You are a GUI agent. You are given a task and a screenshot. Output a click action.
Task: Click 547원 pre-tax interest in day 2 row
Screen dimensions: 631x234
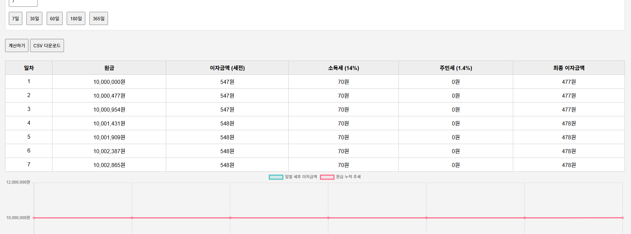coord(227,96)
